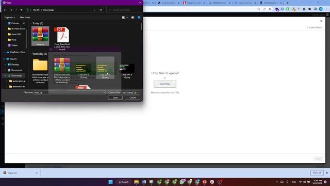Click Select Files on upload page
Screen dimensions: 330x186
[x=165, y=84]
